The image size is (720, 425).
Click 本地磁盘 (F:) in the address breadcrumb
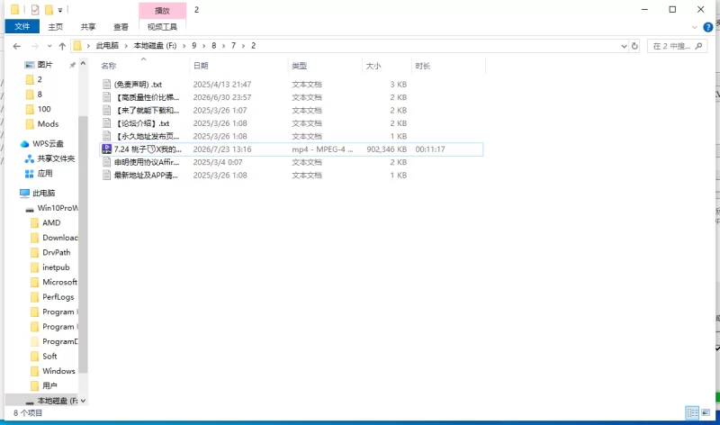click(155, 46)
